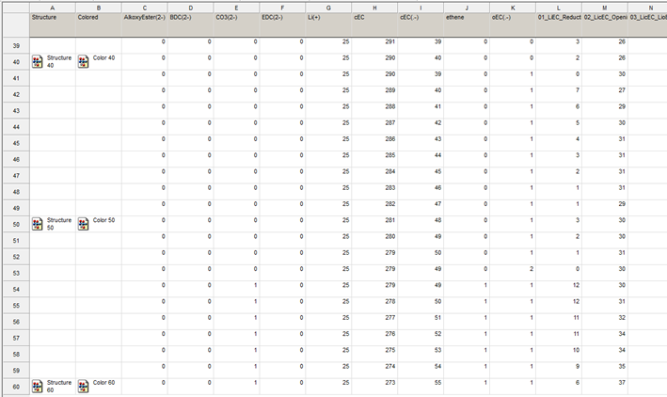
Task: Open the Color 50 document icon
Action: pyautogui.click(x=84, y=224)
